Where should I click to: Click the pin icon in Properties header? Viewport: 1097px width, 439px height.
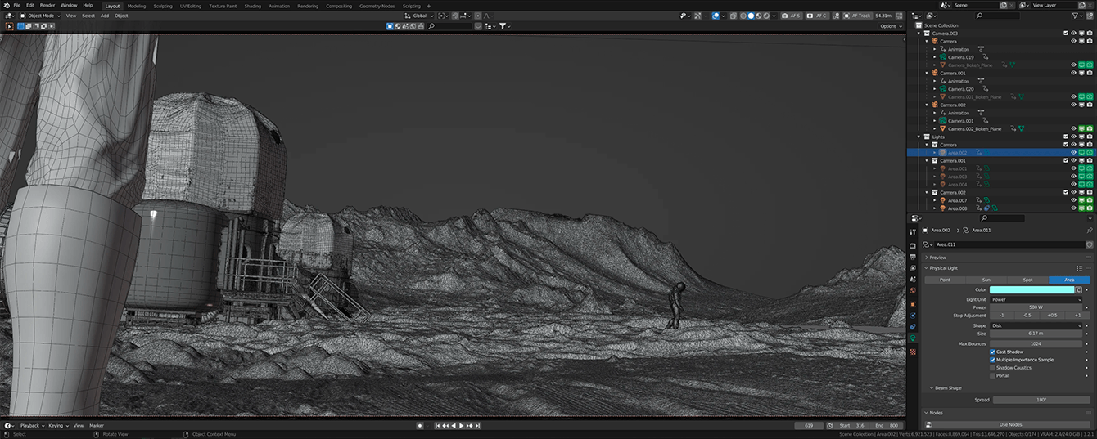(1089, 231)
